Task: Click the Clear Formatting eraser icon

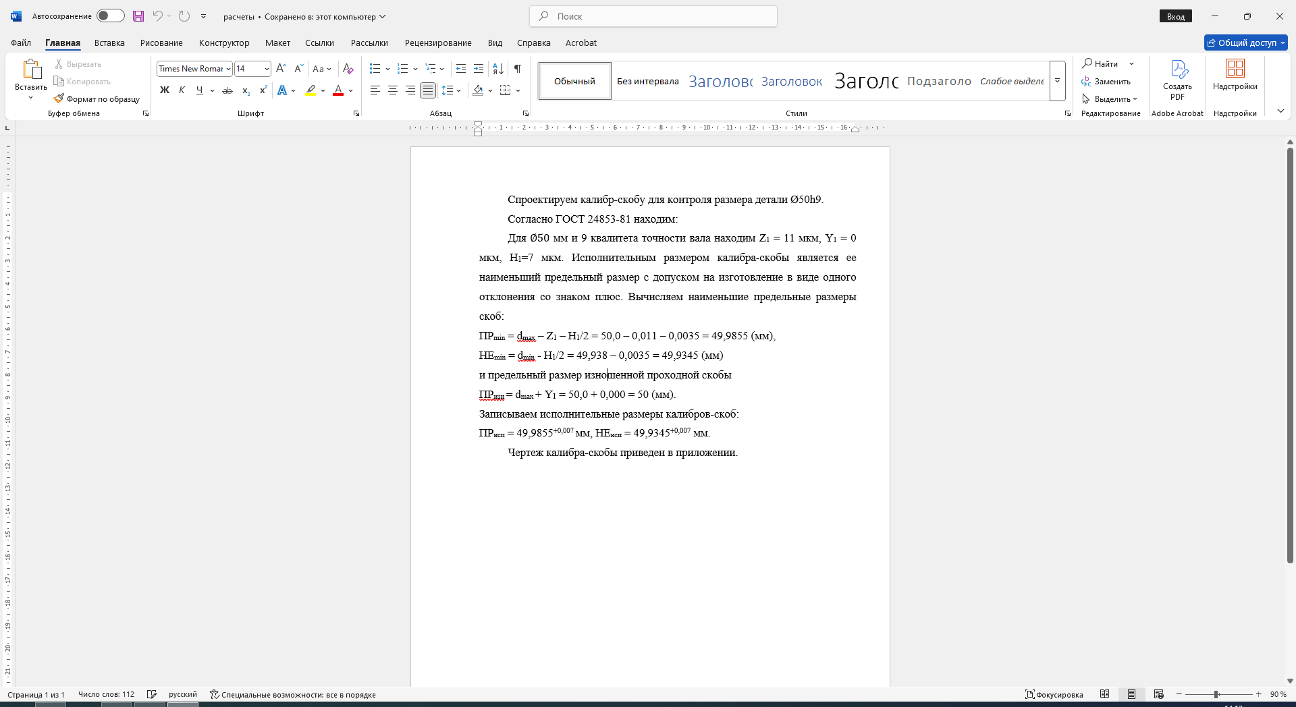Action: coord(348,69)
